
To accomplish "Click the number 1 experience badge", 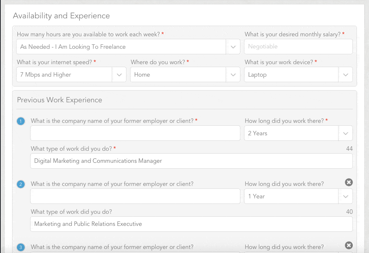I will pyautogui.click(x=21, y=121).
